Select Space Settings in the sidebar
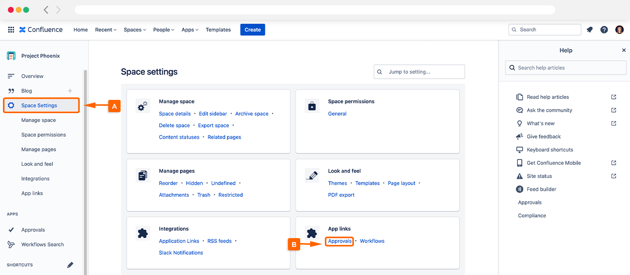Viewport: 630px width, 275px height. tap(39, 105)
